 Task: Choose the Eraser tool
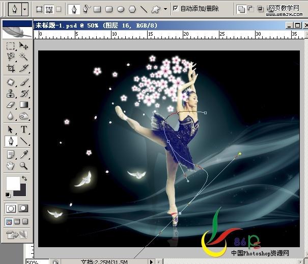(x=11, y=105)
